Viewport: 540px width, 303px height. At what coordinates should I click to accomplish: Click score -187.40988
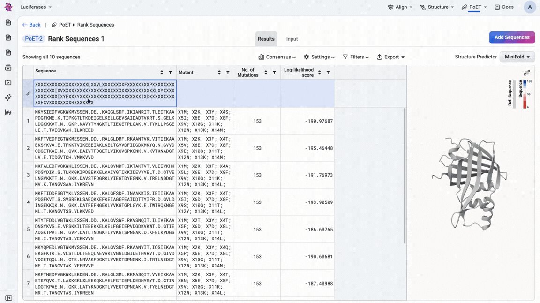click(319, 284)
